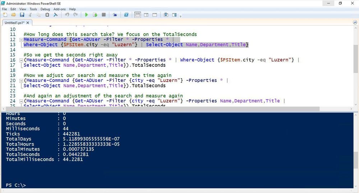Open new remote PowerShell tab icon

(x=115, y=15)
